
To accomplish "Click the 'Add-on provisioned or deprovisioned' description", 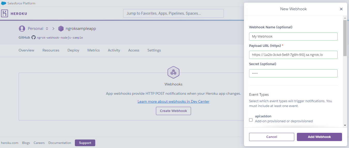I will (x=284, y=121).
